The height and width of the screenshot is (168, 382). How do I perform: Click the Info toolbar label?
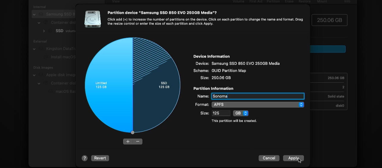tap(347, 1)
